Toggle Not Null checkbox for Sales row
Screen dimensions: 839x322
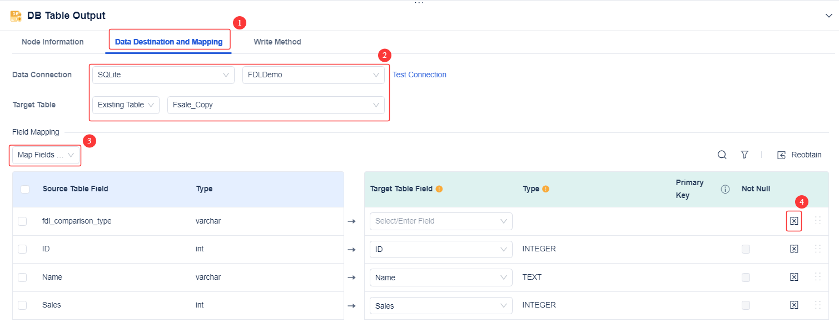(x=746, y=305)
